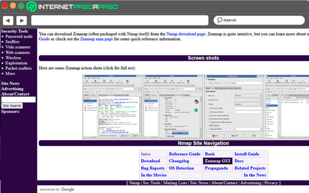Screen dimensions: 309x193
Task: Click the red window close dot
Action: pyautogui.click(x=5, y=6)
